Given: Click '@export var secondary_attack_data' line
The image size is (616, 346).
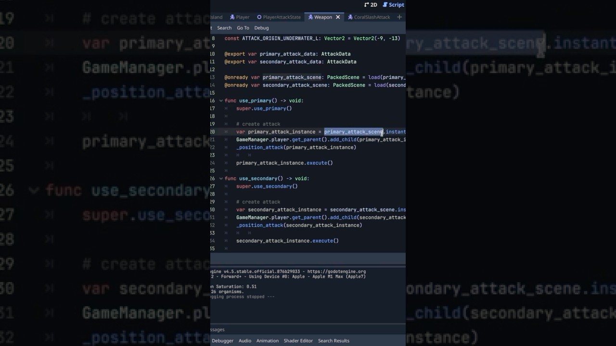Looking at the screenshot, I should 290,62.
